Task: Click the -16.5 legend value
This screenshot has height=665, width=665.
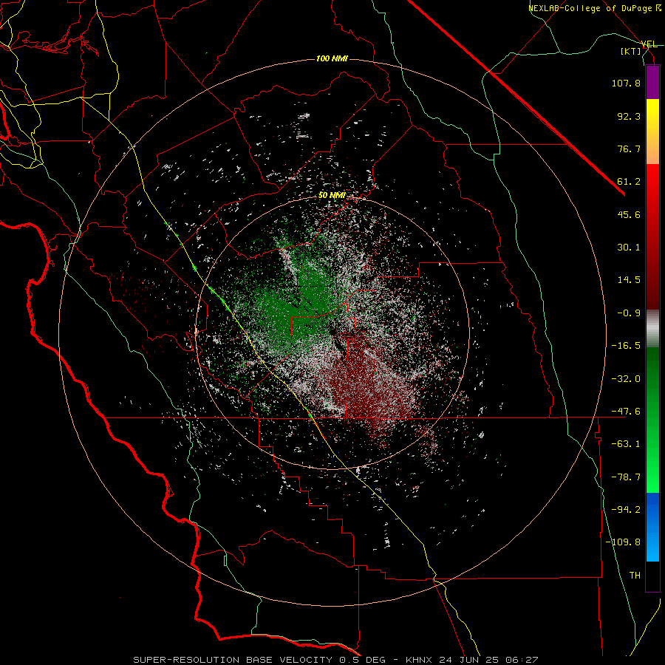Action: click(x=626, y=346)
